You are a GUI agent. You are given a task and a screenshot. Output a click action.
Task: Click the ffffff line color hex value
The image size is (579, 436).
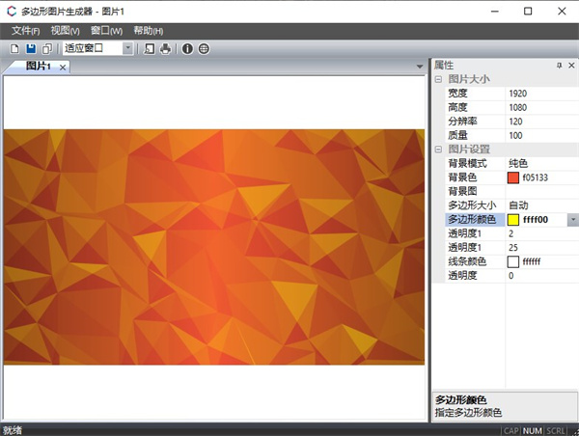click(x=532, y=261)
